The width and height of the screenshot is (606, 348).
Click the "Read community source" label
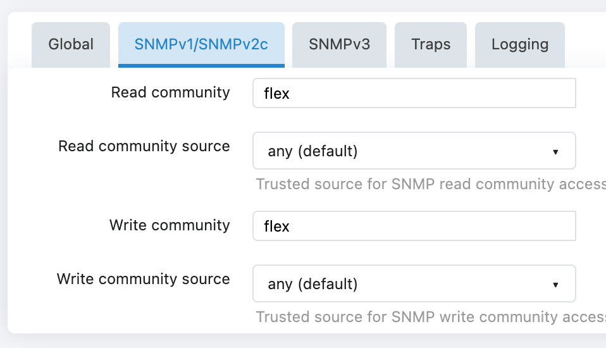(x=144, y=146)
